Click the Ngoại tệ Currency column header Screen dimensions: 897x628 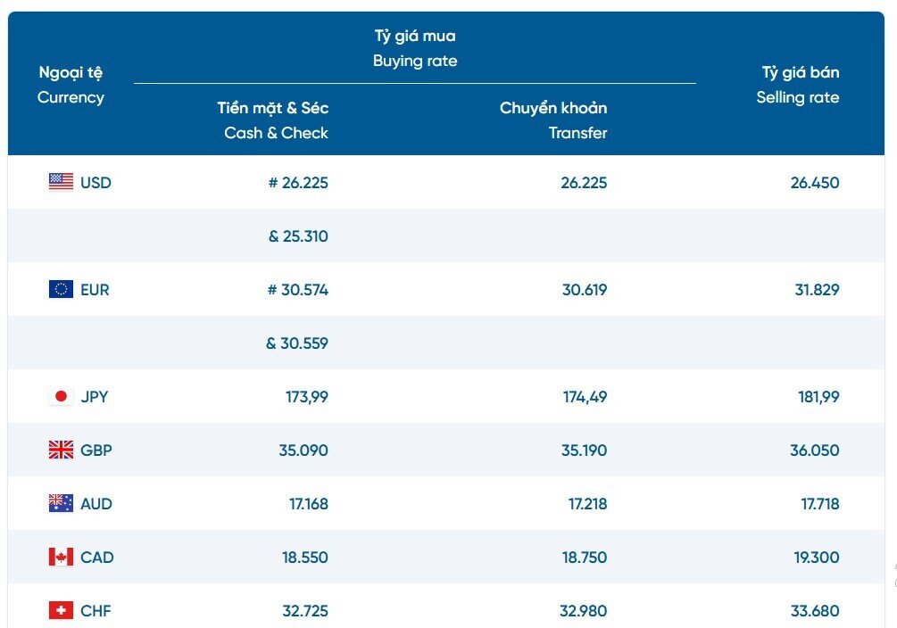click(71, 85)
